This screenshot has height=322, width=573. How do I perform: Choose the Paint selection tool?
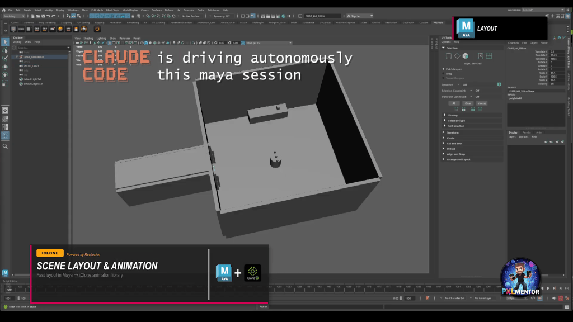click(5, 58)
